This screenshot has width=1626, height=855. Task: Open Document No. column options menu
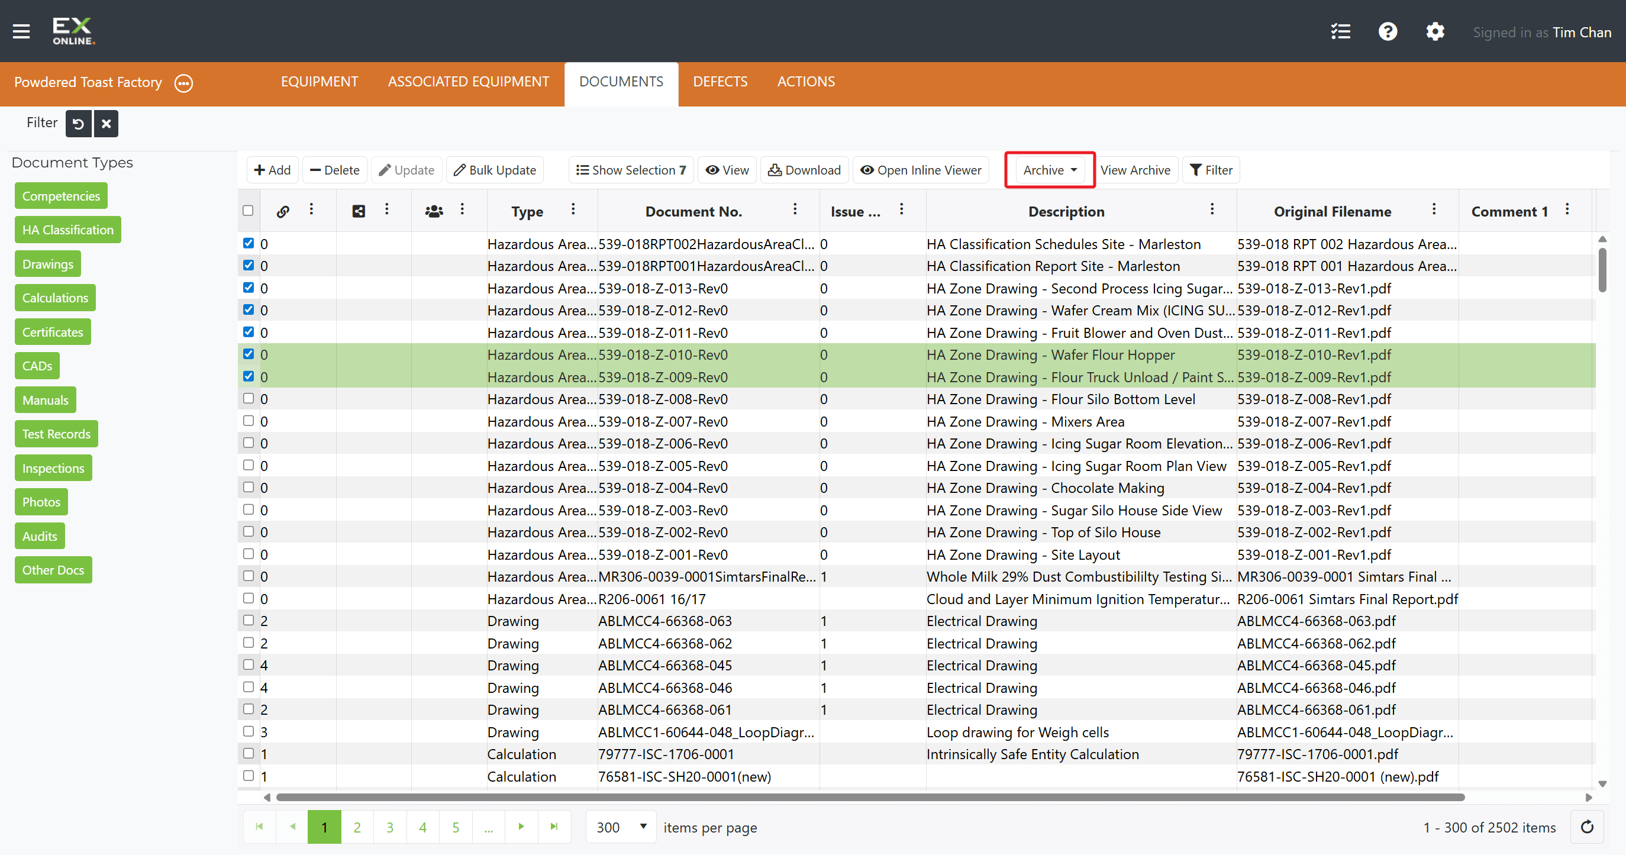(x=795, y=209)
